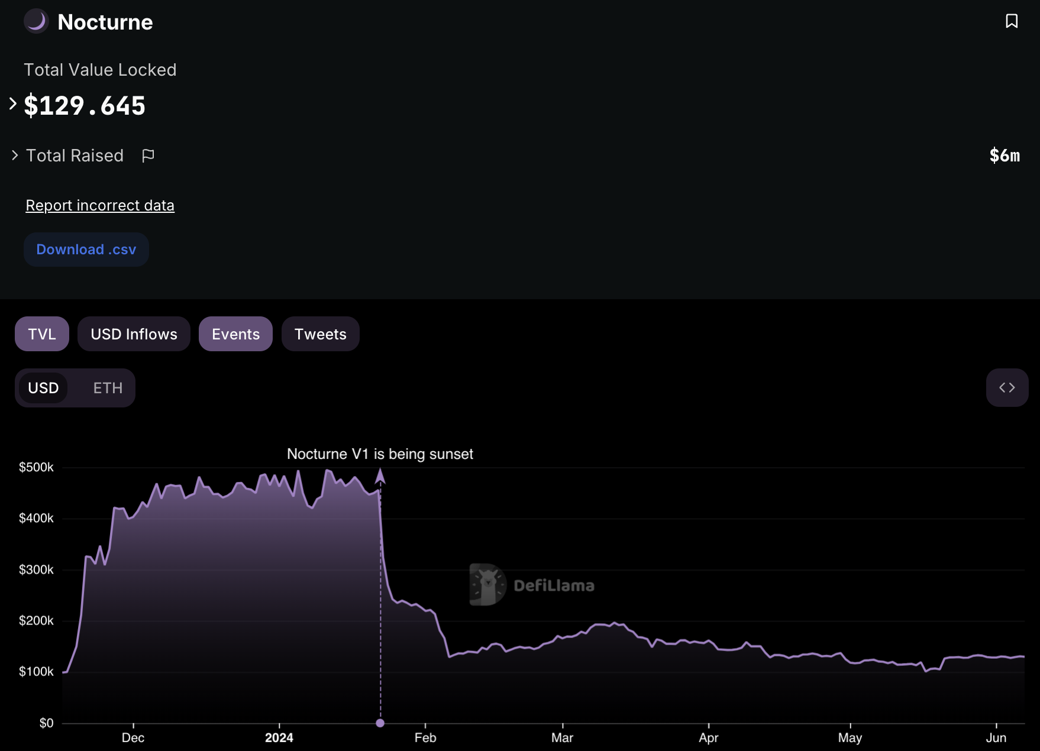The image size is (1040, 751).
Task: Toggle the Tweets overlay
Action: (x=320, y=334)
